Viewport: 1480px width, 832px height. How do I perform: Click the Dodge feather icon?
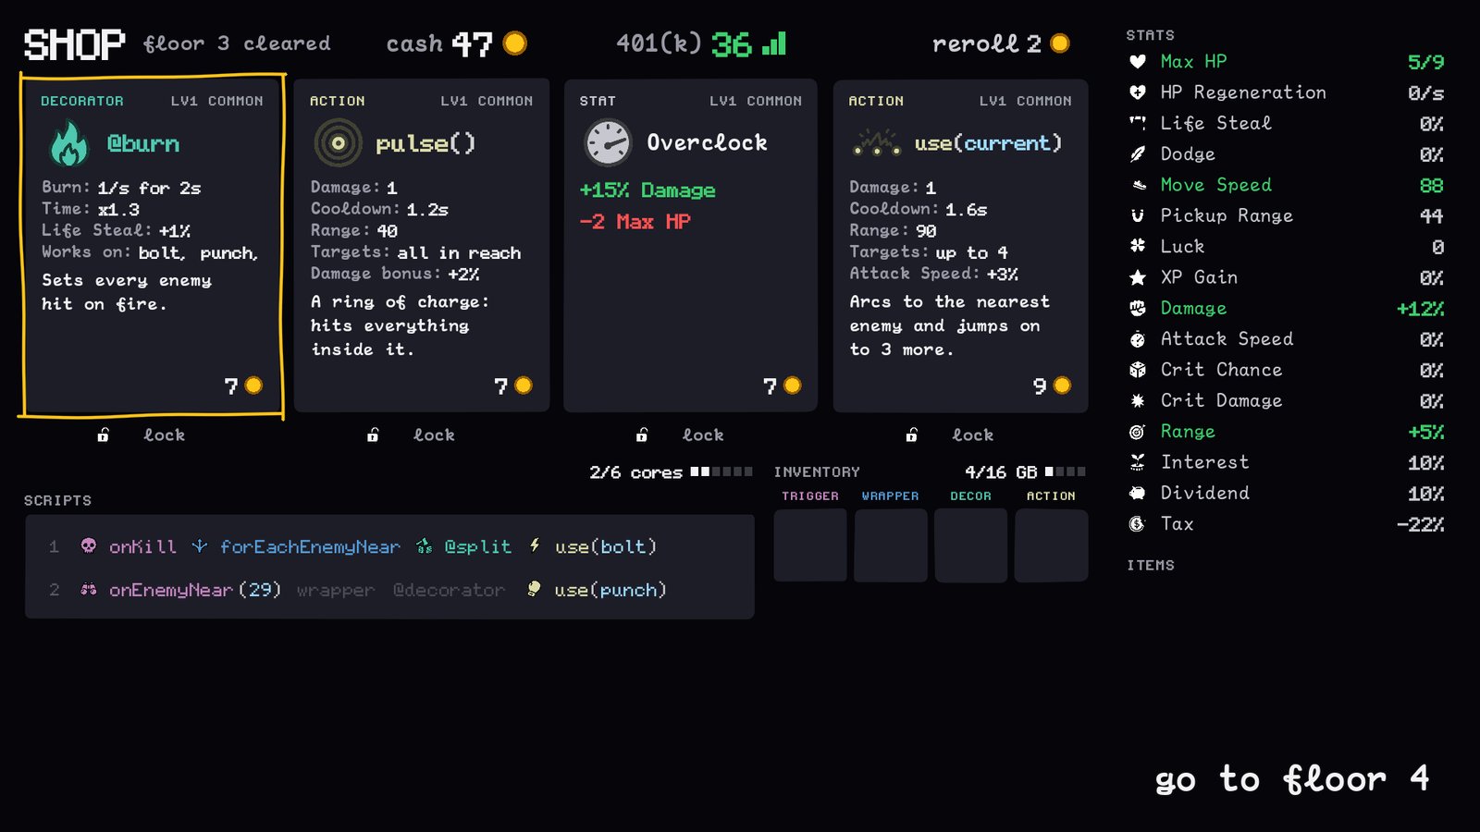pos(1138,154)
